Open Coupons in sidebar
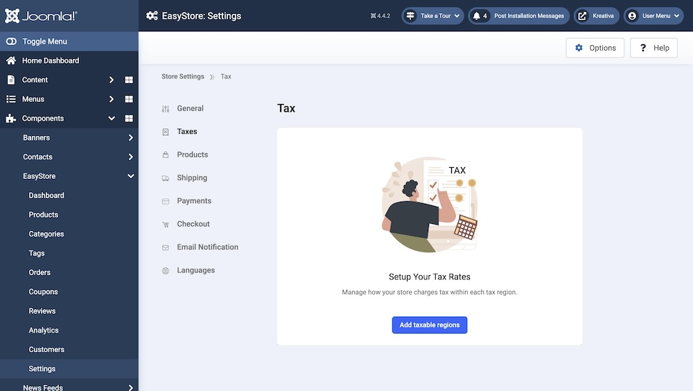 [x=43, y=292]
